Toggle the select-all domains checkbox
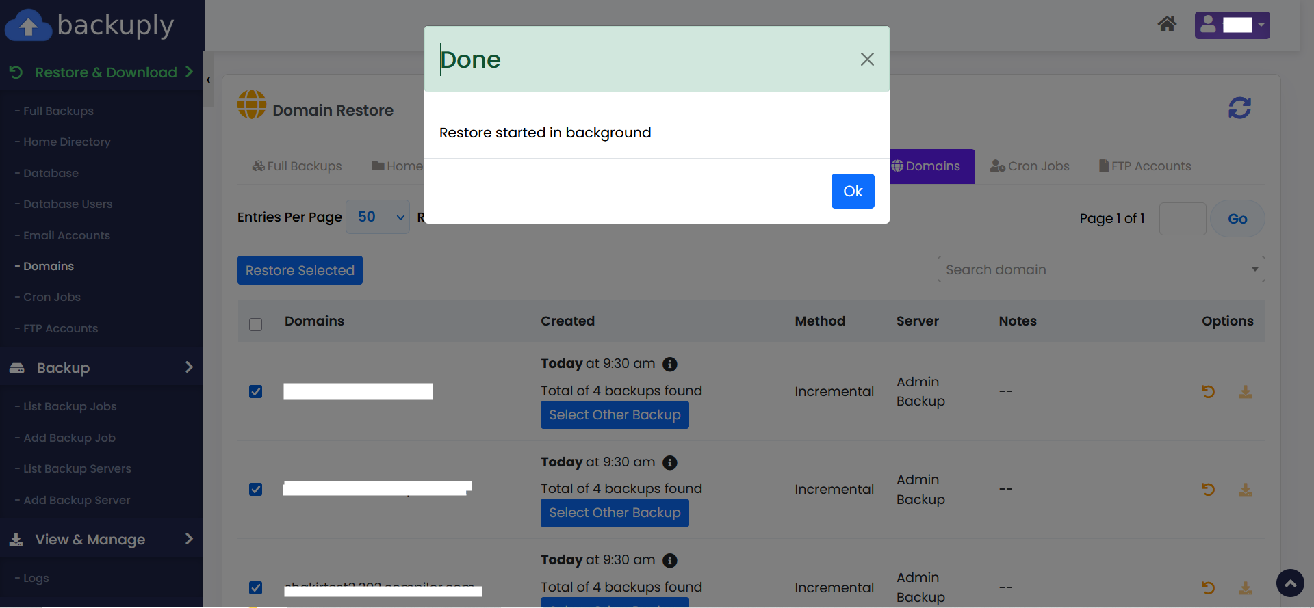The image size is (1314, 608). pyautogui.click(x=256, y=324)
